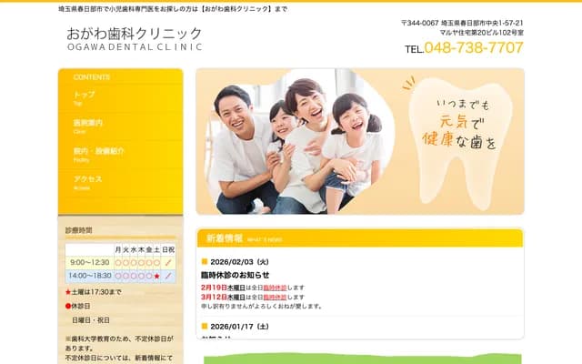This screenshot has height=364, width=582.
Task: Open the アクセス (Access) menu item
Action: pos(120,183)
